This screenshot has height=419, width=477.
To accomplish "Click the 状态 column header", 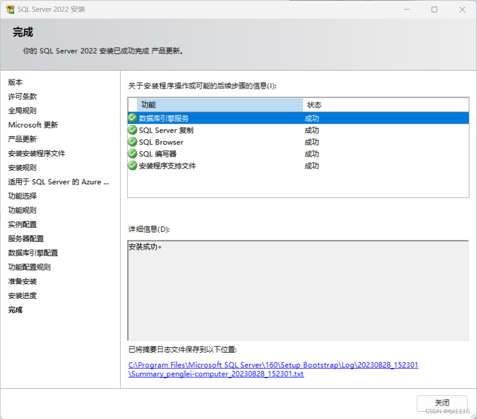I will [386, 105].
